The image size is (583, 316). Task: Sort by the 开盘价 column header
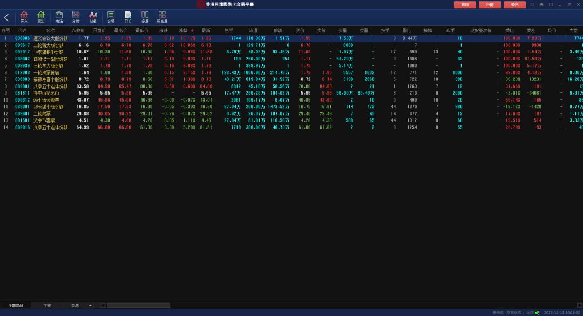tap(99, 31)
